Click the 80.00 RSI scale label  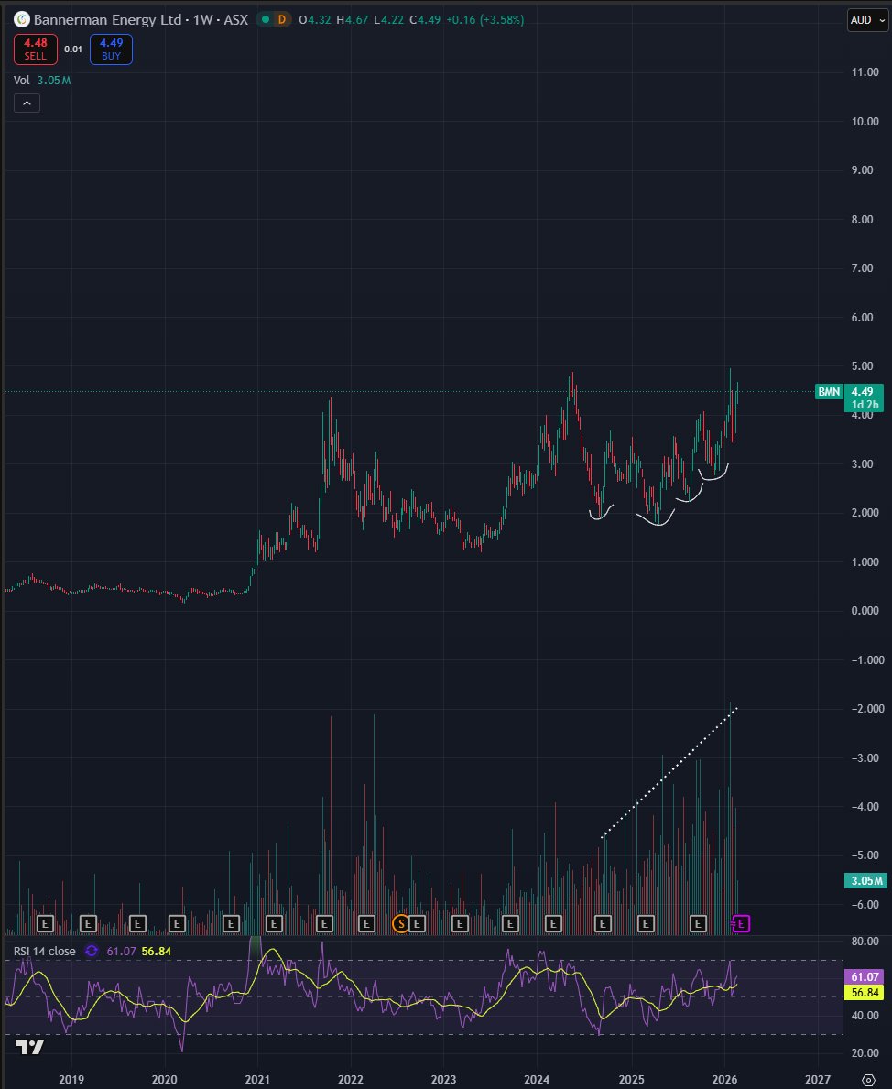[x=865, y=941]
